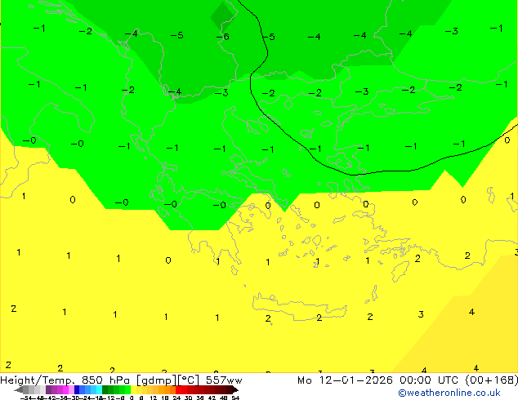Click the "12-01-2026" forecast date
Screen dimensions: 518x400
pos(355,380)
